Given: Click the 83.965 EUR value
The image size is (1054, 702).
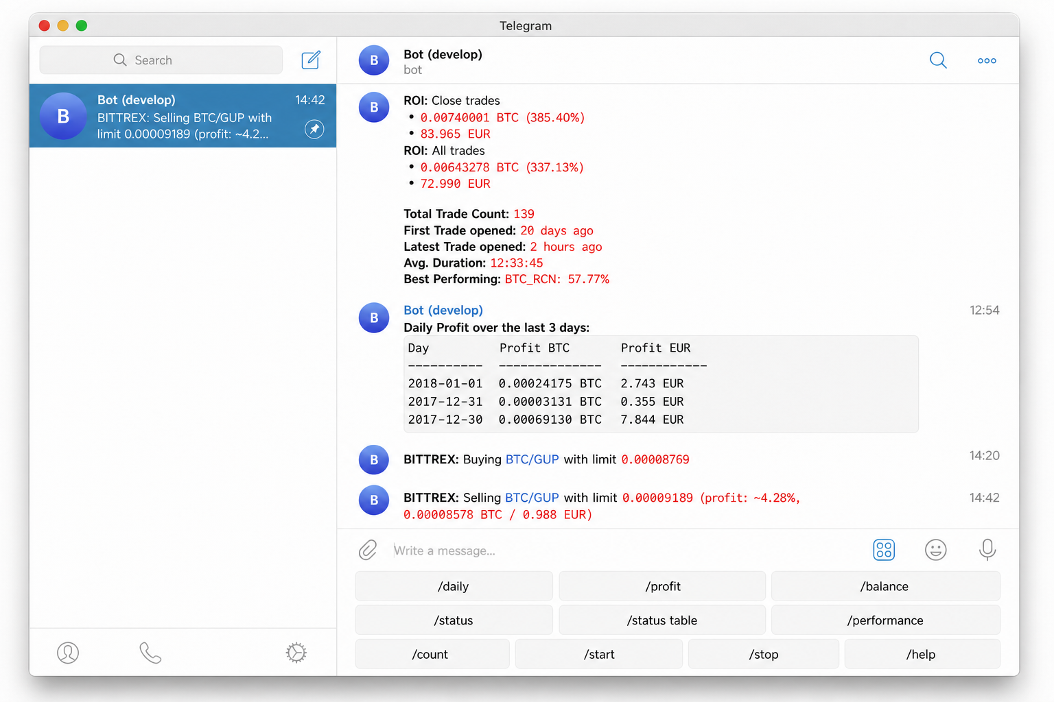Looking at the screenshot, I should point(456,134).
